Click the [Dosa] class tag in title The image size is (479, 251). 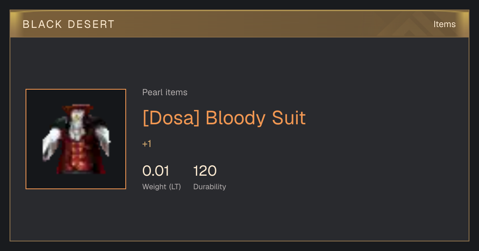pyautogui.click(x=171, y=118)
